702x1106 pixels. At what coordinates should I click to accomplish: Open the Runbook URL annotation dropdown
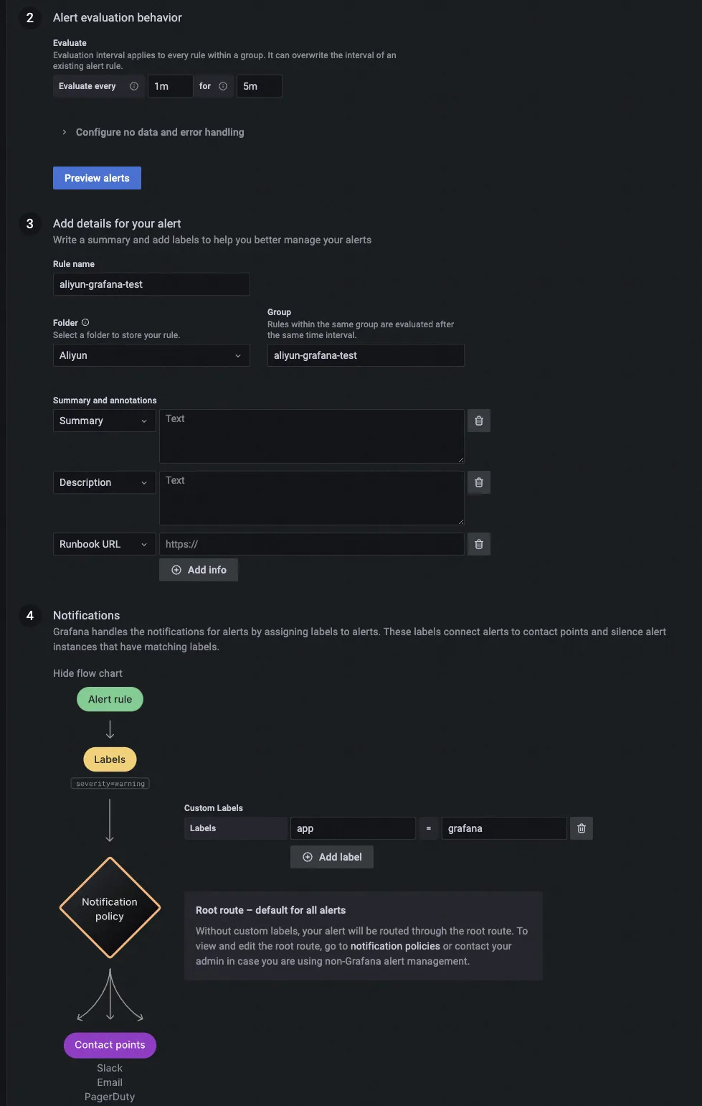104,544
